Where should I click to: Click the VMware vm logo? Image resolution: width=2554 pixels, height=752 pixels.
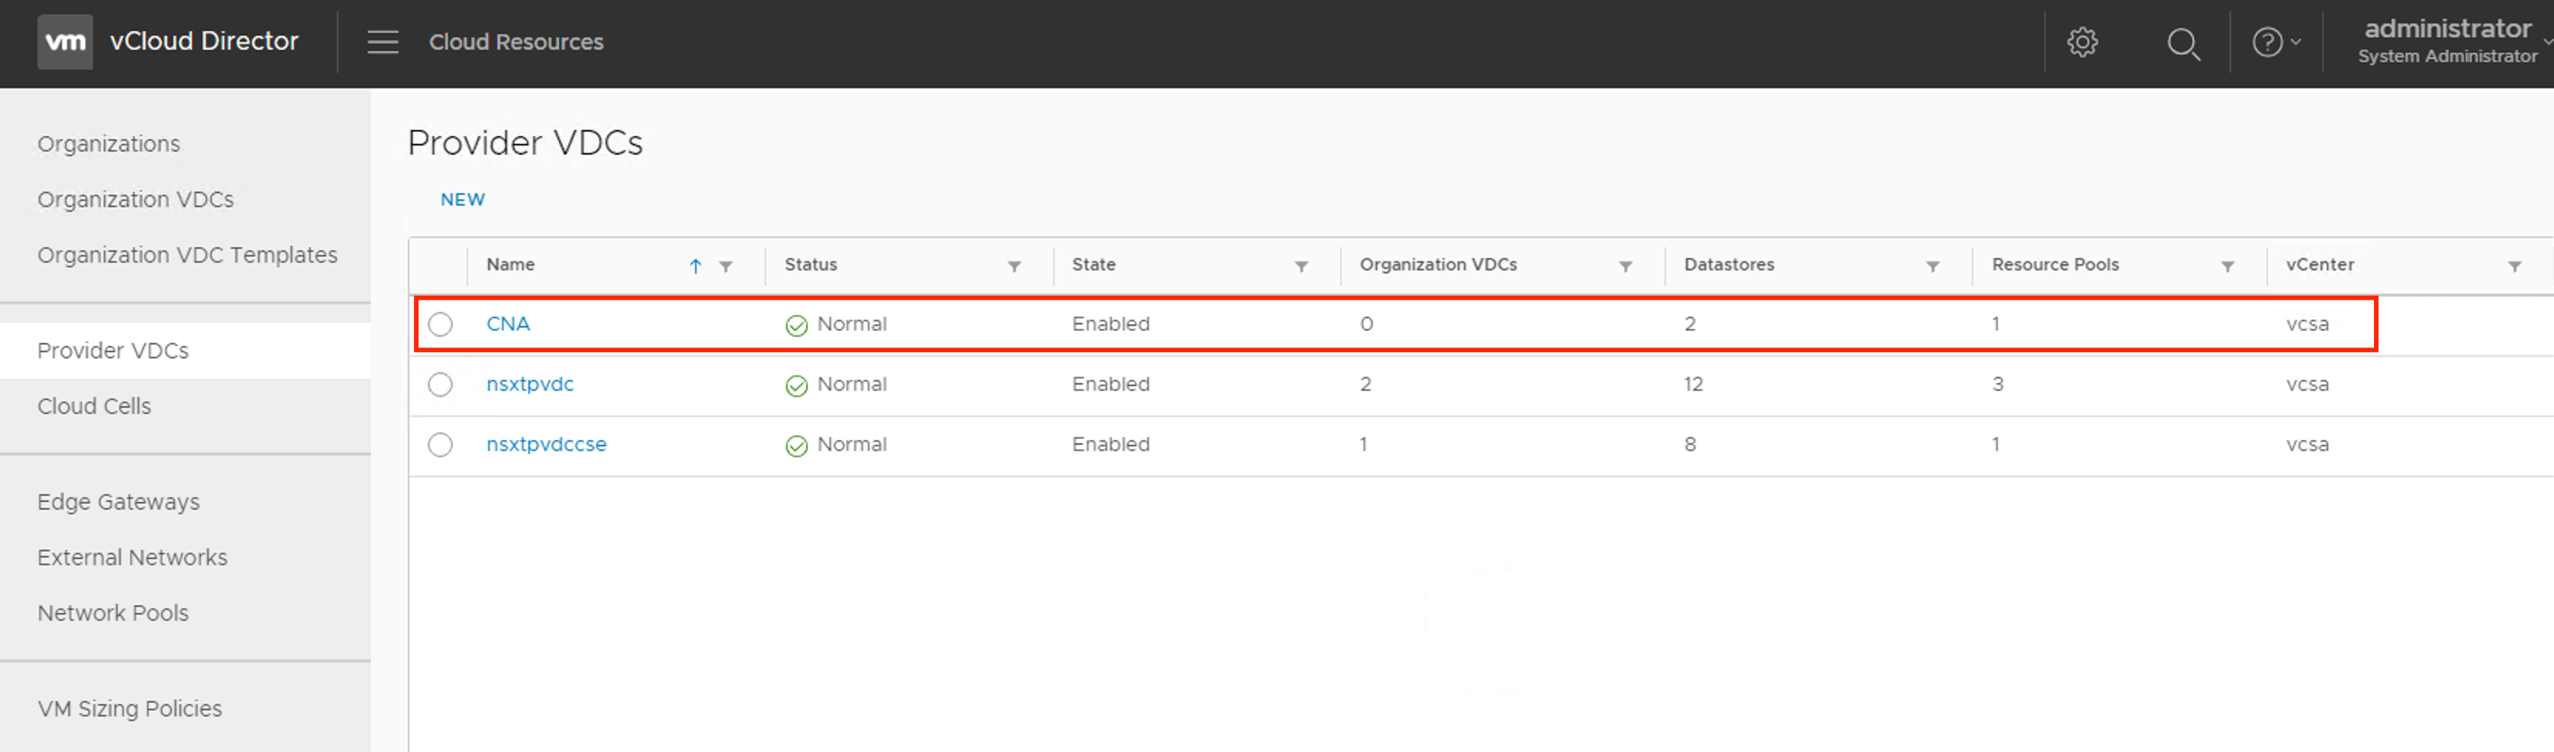pyautogui.click(x=66, y=42)
